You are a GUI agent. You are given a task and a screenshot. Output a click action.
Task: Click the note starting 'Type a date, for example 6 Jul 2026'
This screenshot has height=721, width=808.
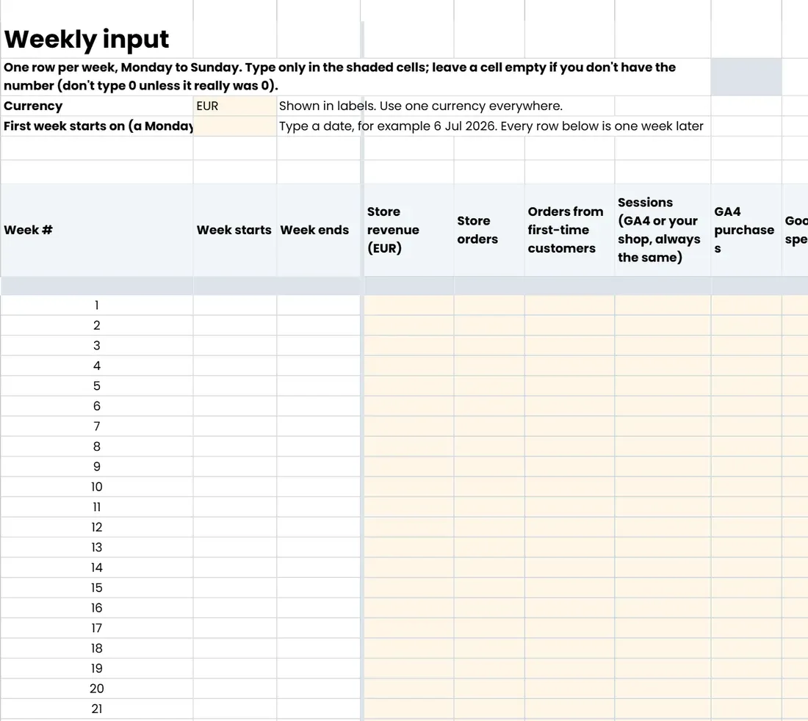click(491, 126)
